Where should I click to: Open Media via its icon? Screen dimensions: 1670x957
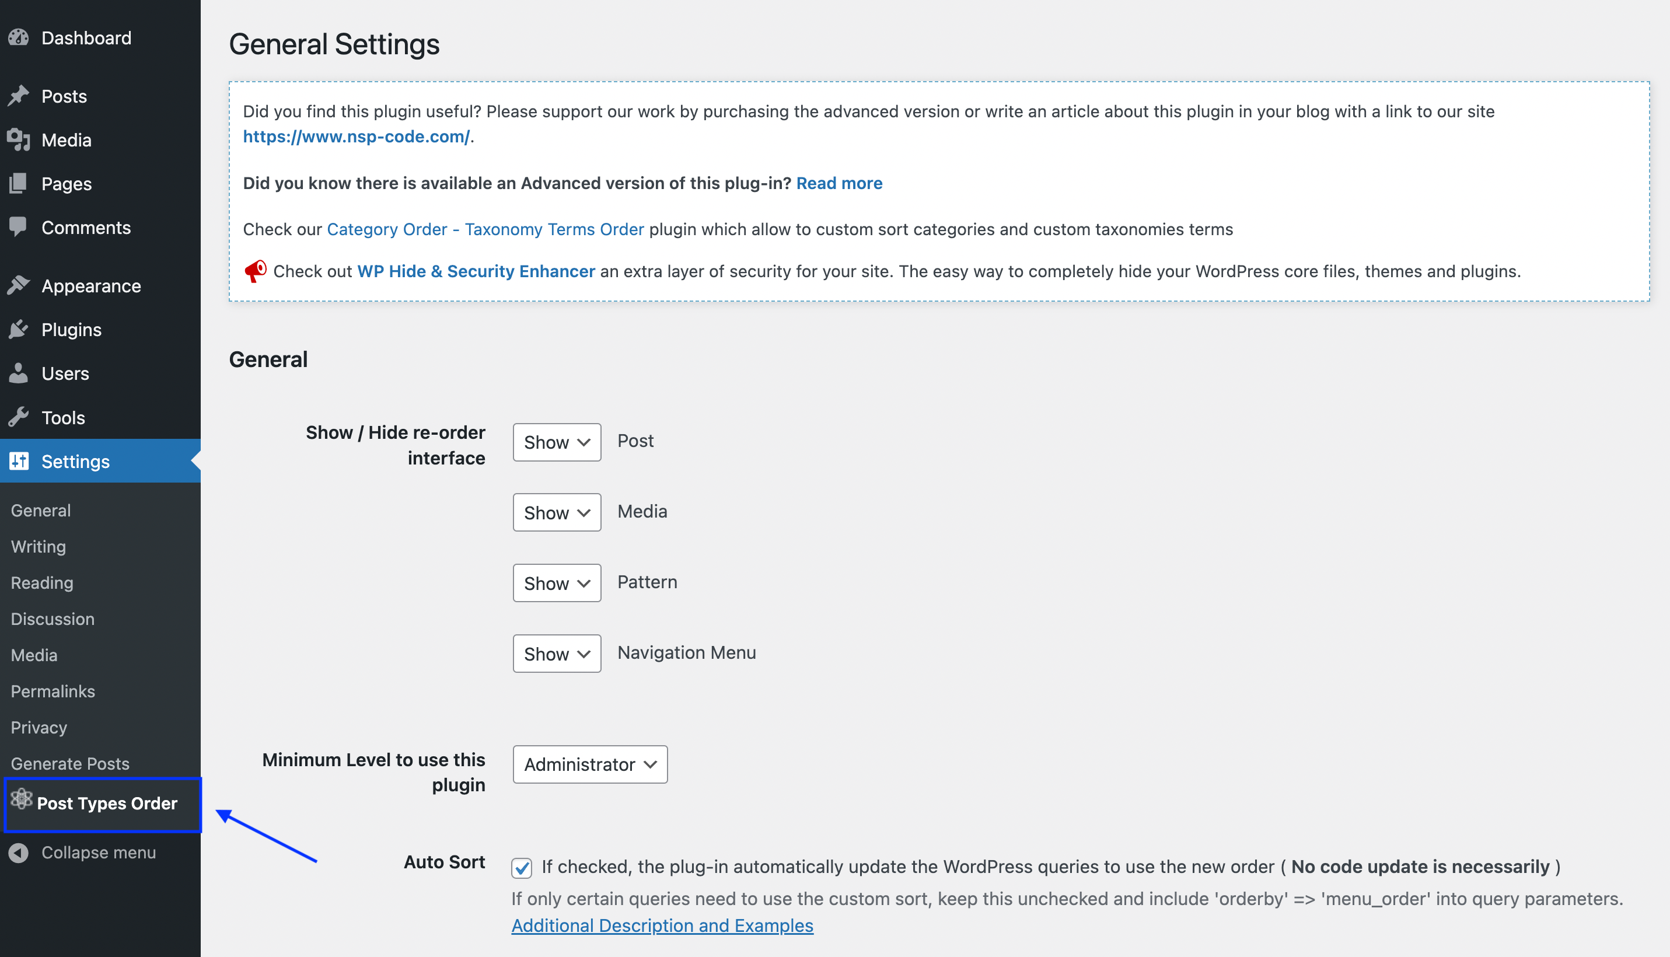point(19,140)
